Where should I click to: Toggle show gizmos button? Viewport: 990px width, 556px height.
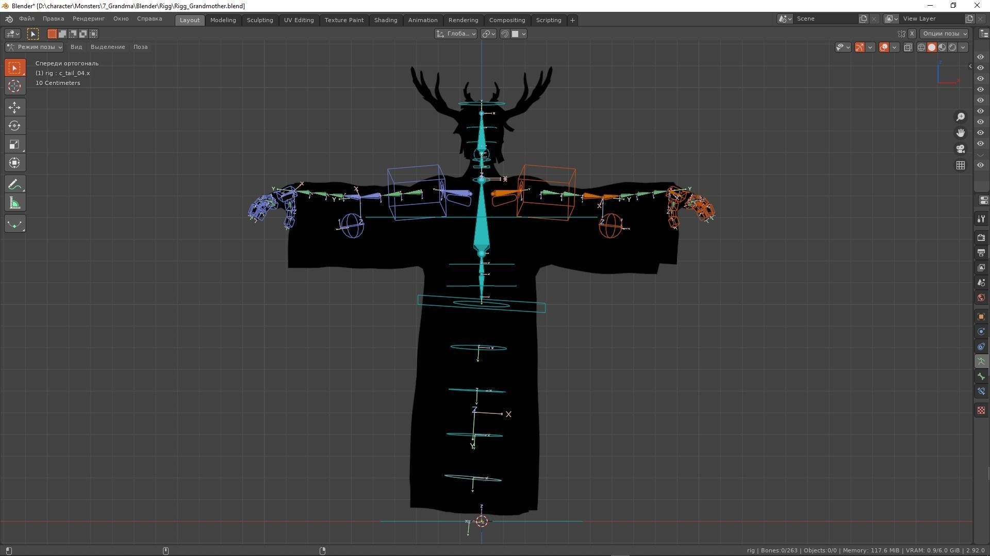[860, 47]
